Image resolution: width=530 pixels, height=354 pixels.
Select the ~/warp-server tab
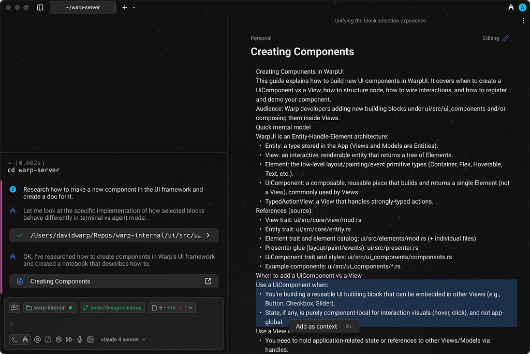[83, 7]
